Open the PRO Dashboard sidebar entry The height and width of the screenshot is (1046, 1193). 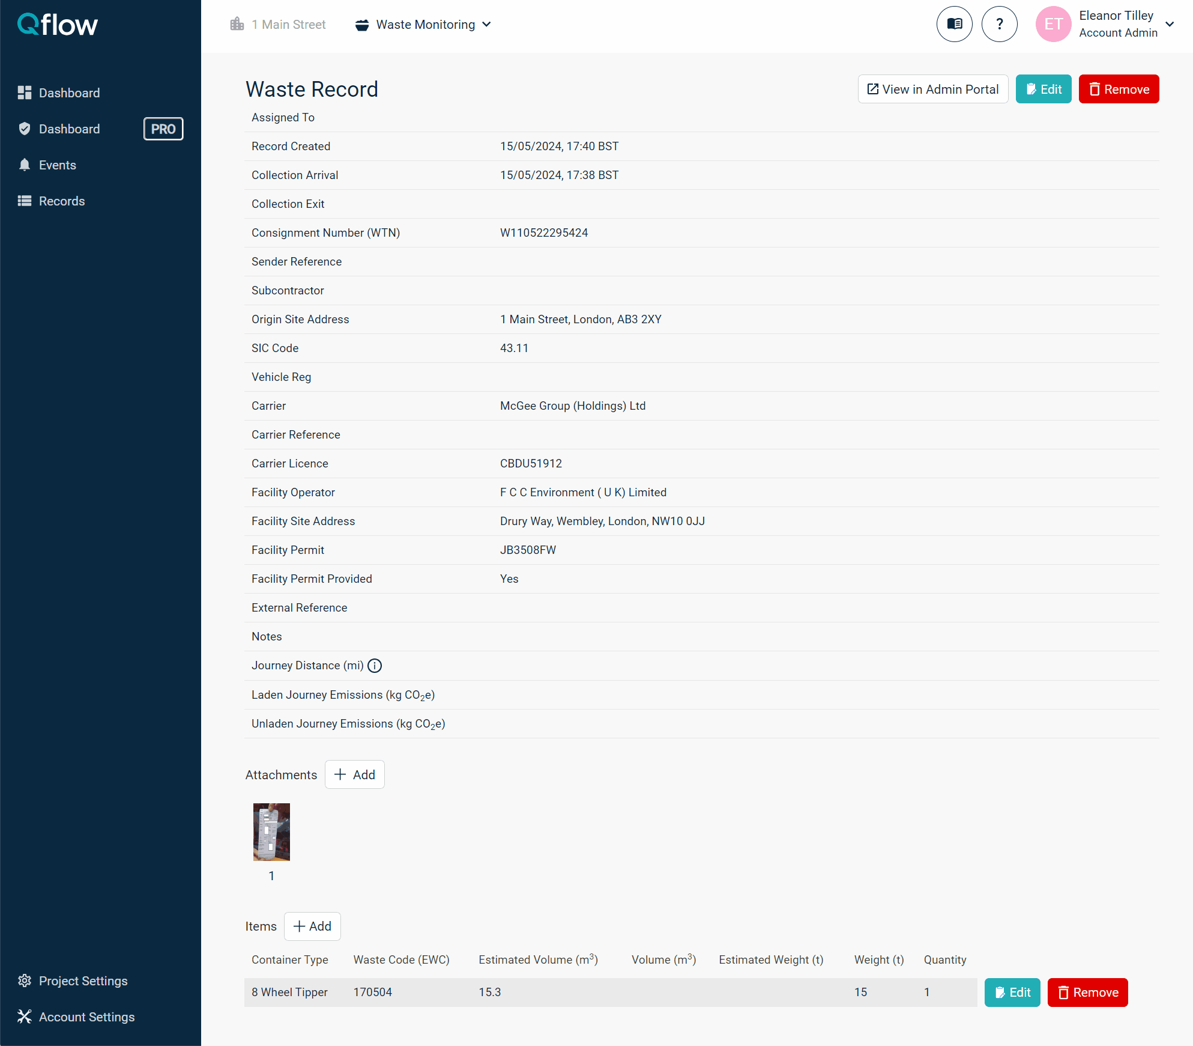click(x=69, y=129)
